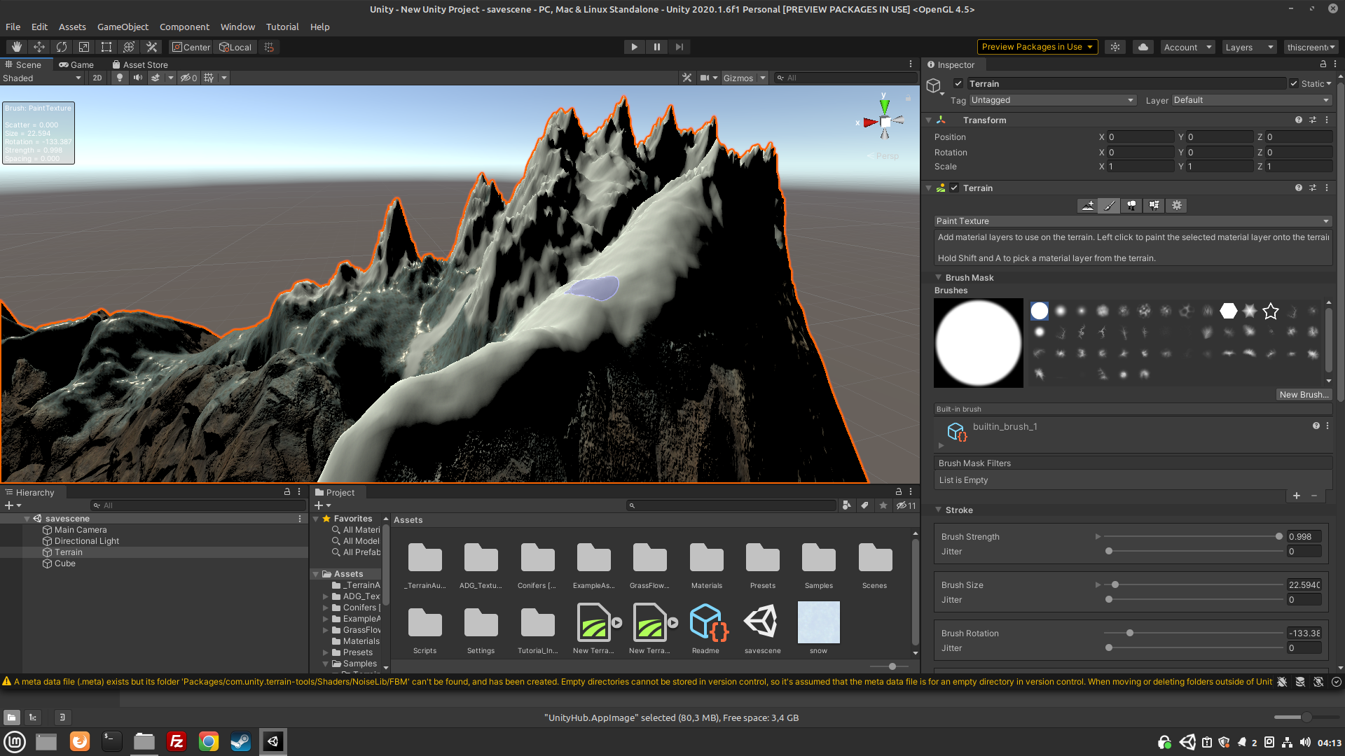Toggle the Center pivot button
1345x756 pixels.
coord(191,47)
